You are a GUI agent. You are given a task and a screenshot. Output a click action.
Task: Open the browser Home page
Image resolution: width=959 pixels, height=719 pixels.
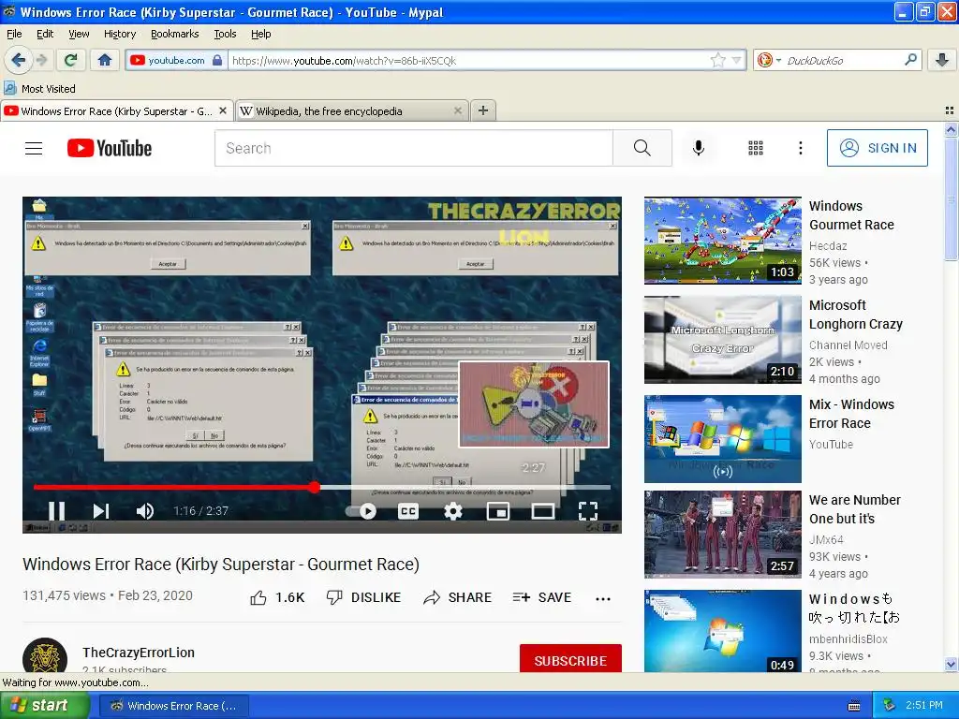tap(105, 60)
